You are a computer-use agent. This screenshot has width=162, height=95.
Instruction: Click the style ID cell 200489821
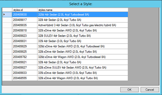click(25, 62)
